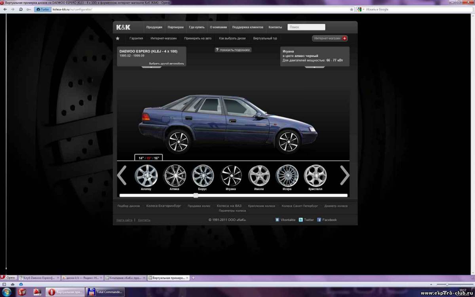This screenshot has height=297, width=475.
Task: Select the Аттика wheel thumbnail
Action: click(x=175, y=176)
